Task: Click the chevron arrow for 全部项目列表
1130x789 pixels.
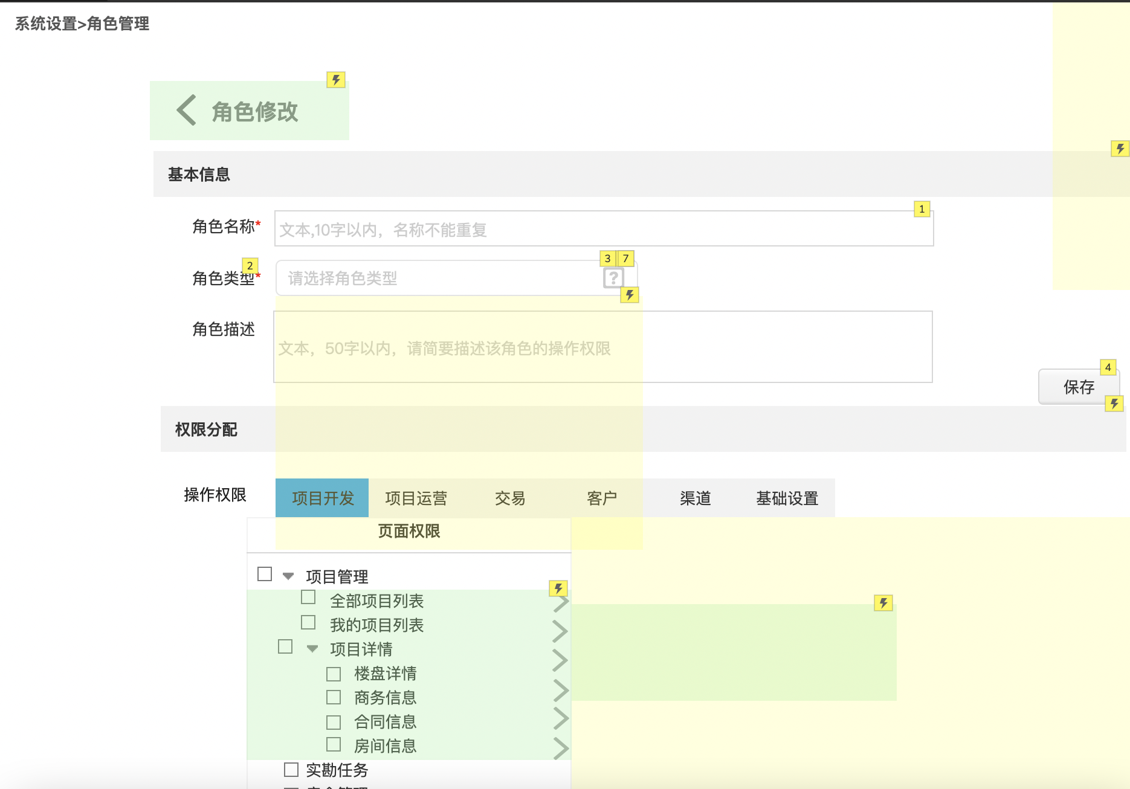Action: click(561, 602)
